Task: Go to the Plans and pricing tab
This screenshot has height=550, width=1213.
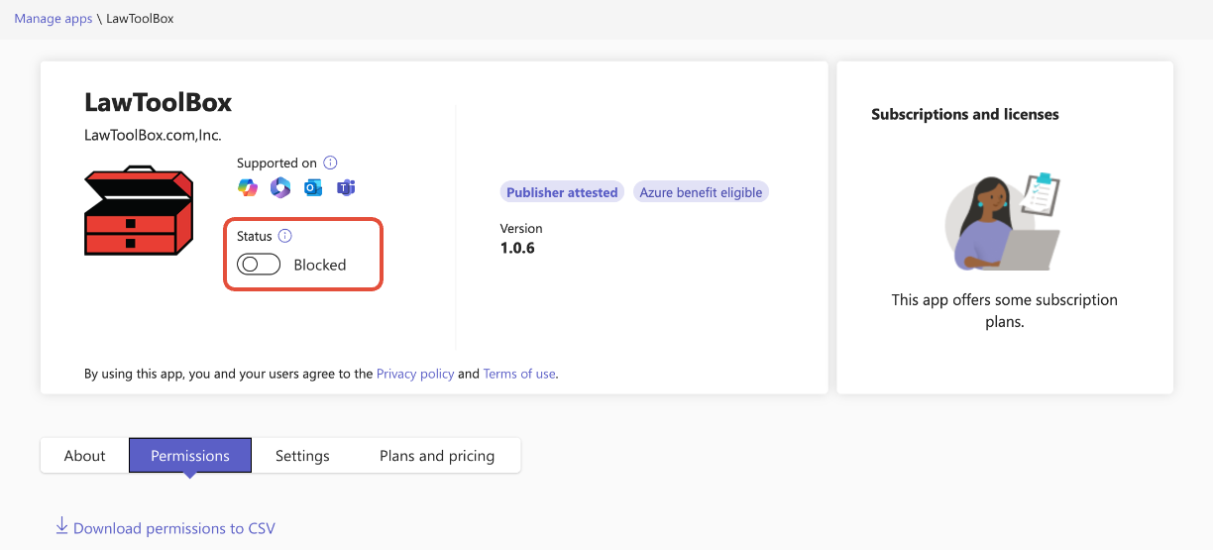Action: click(x=437, y=456)
